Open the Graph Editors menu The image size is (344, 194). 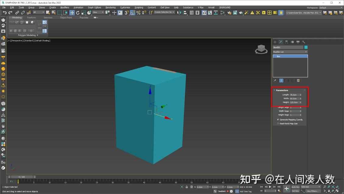point(95,7)
